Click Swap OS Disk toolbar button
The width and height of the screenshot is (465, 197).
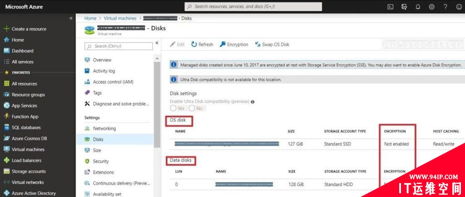272,44
